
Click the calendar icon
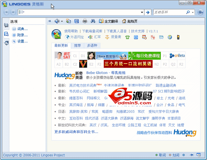coord(144,37)
